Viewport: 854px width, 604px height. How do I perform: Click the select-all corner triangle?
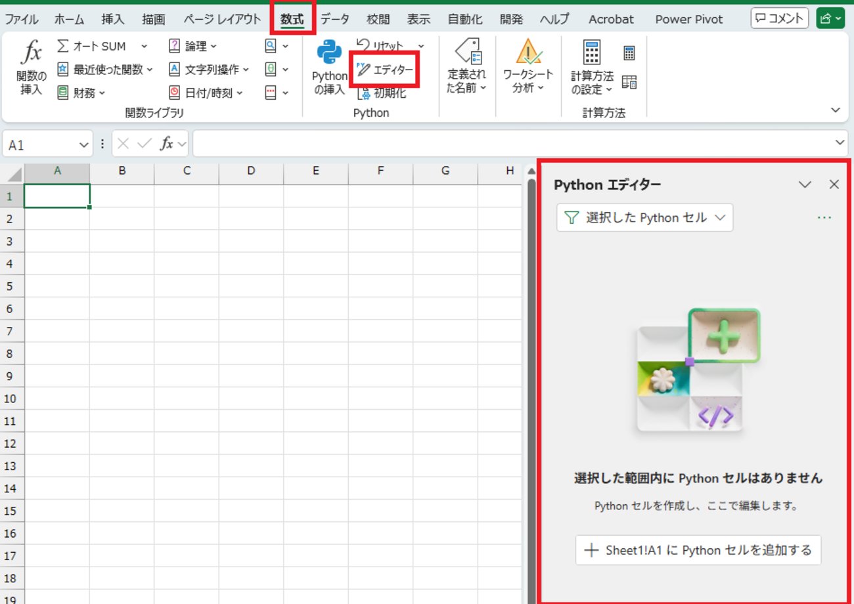tap(13, 175)
